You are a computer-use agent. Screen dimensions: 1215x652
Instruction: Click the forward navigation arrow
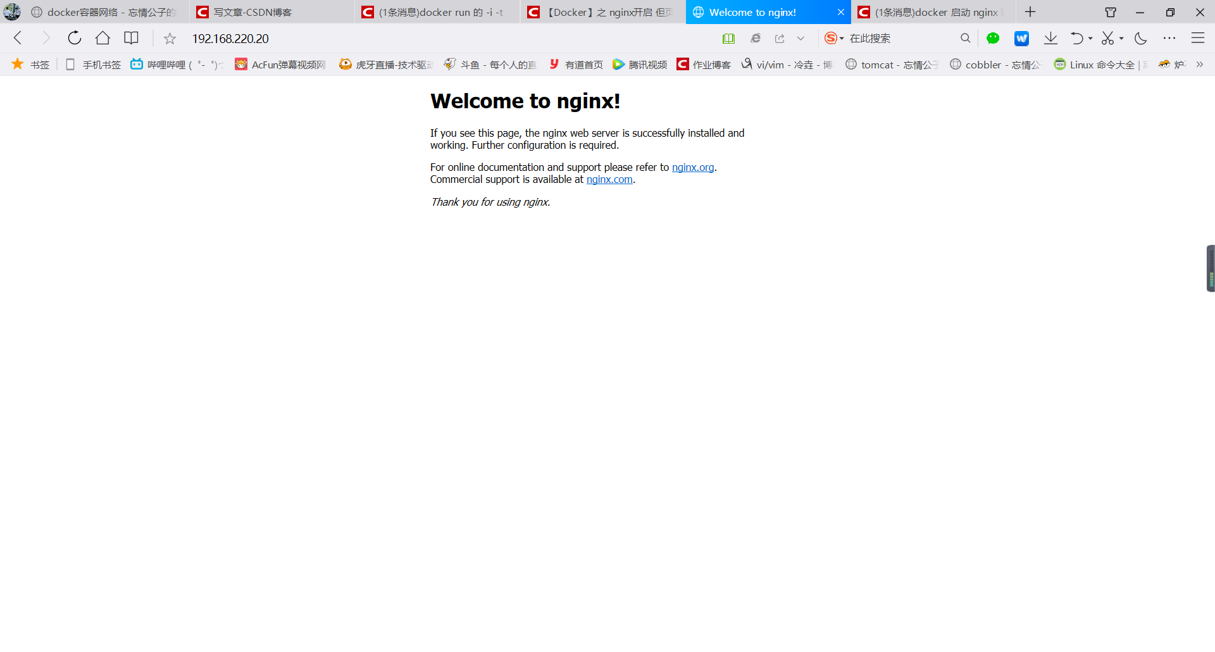(x=46, y=38)
